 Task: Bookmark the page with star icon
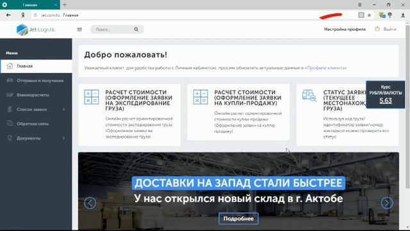pos(369,15)
